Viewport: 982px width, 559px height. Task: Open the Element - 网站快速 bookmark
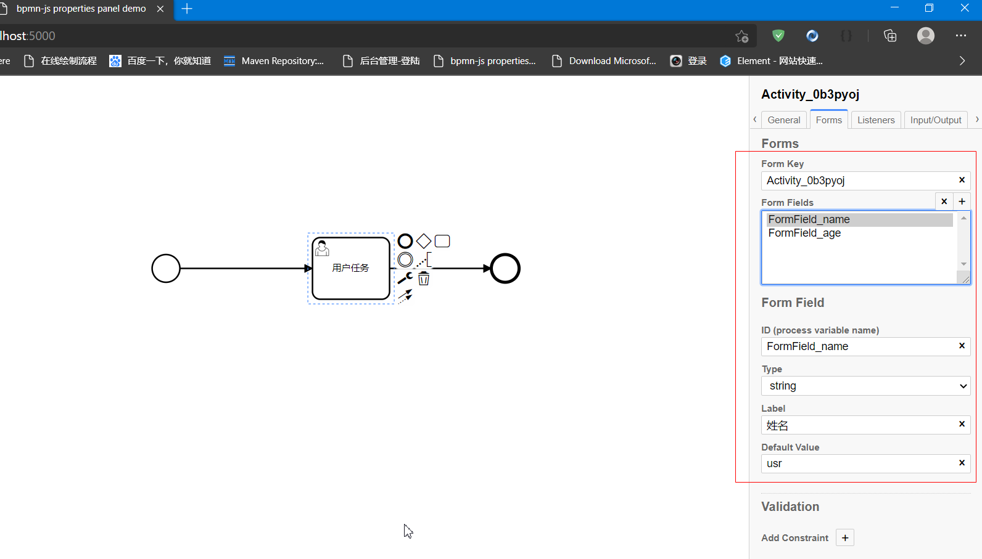[x=772, y=61]
